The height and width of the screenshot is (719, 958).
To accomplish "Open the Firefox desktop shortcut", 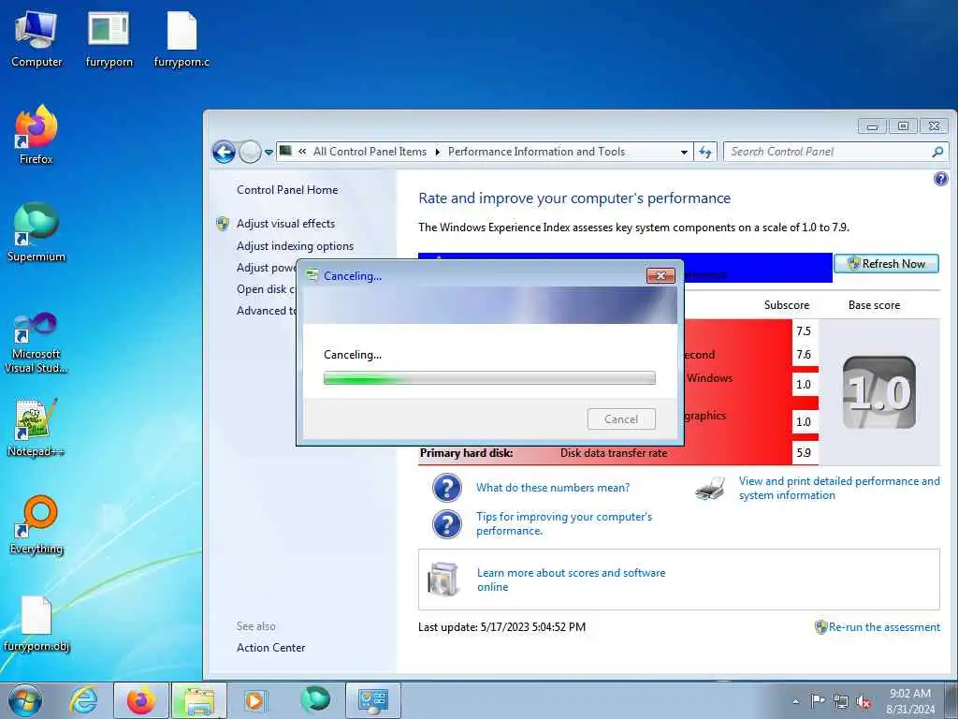I will (36, 136).
